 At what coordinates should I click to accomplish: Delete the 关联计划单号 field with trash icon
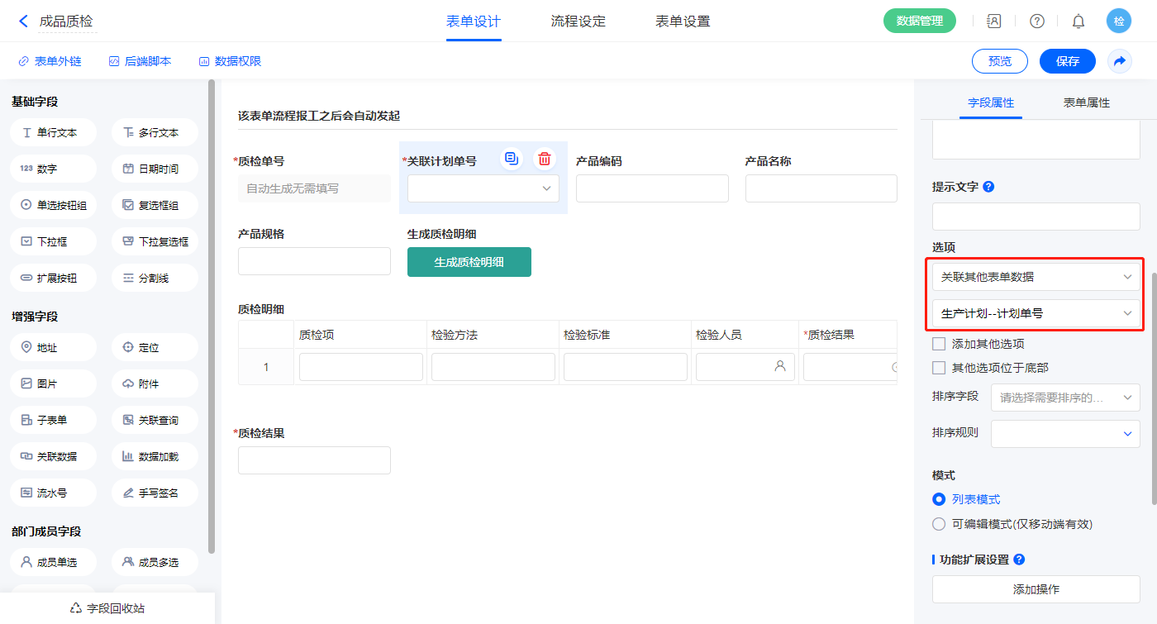point(544,160)
